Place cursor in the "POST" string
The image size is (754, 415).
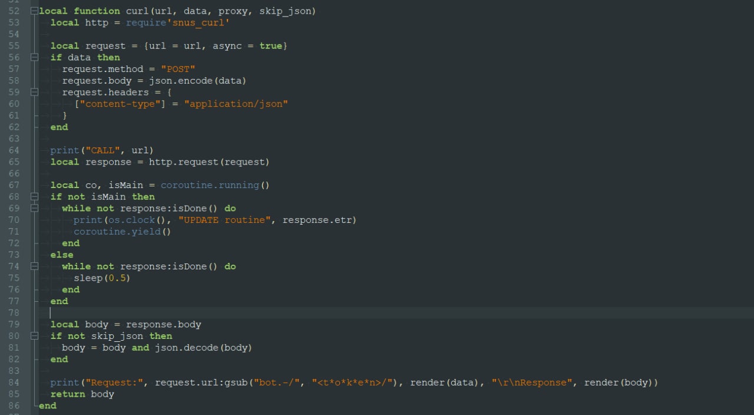pos(178,69)
